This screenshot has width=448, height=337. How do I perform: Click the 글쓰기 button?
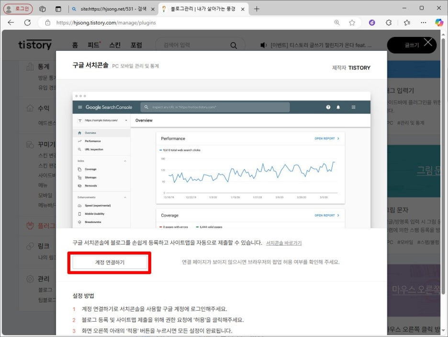[412, 45]
